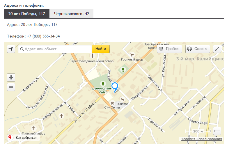Open the Условия использования link

[201, 139]
